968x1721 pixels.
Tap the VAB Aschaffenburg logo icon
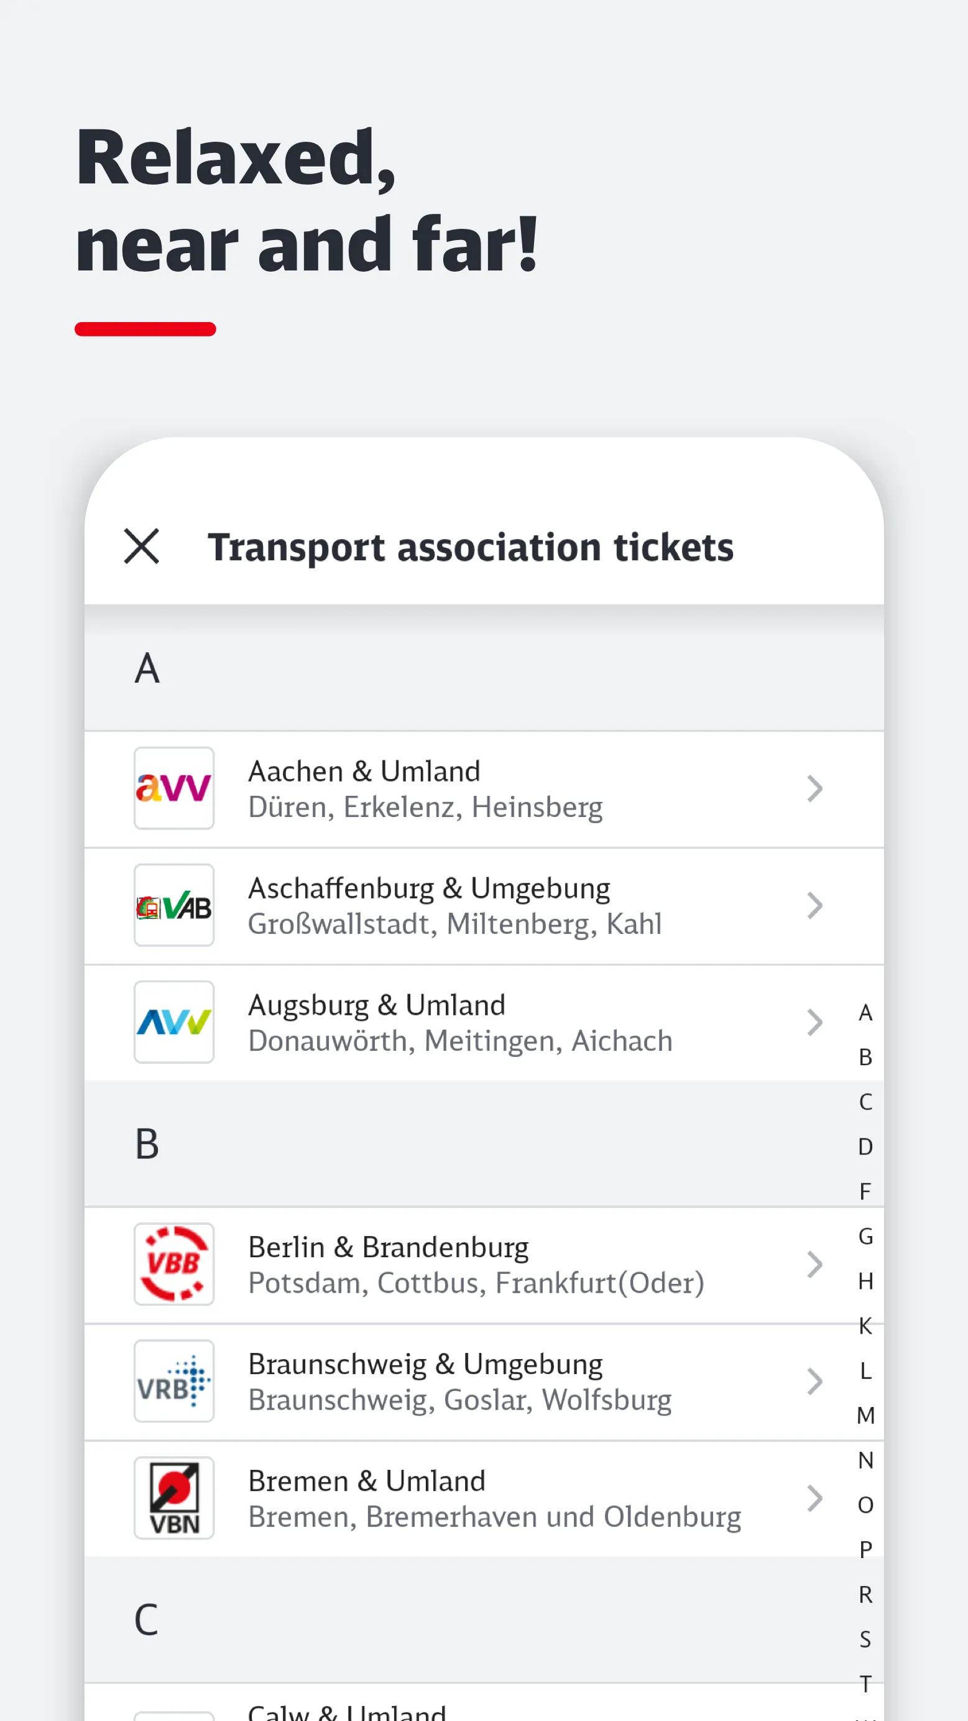173,905
